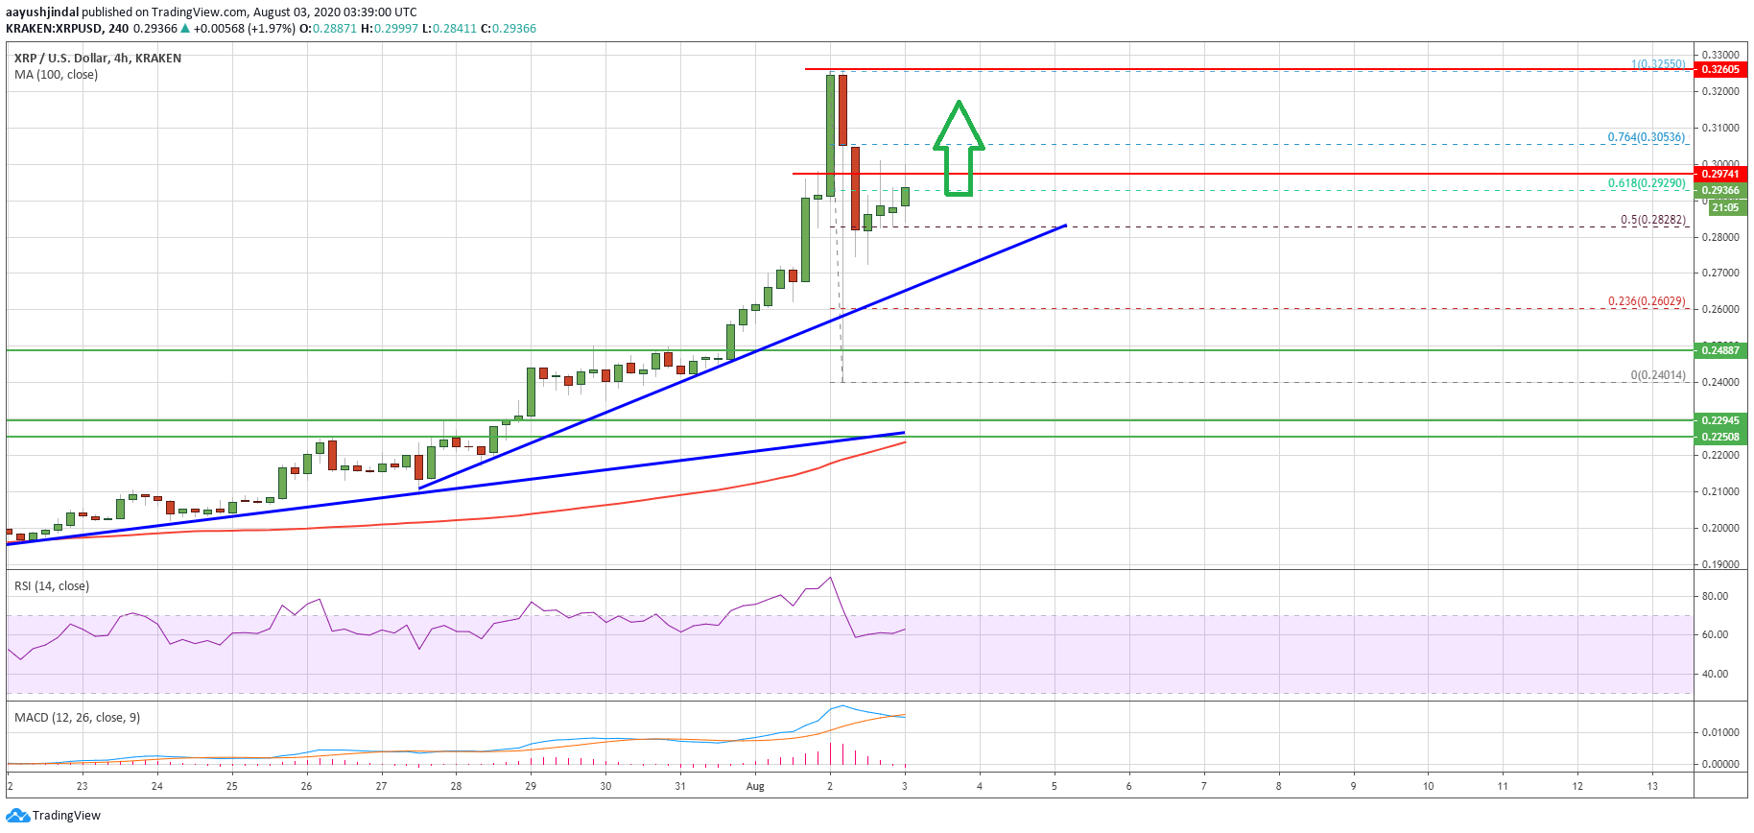Click the MA (100, close) indicator label
Viewport: 1754px width, 833px height.
tap(56, 74)
